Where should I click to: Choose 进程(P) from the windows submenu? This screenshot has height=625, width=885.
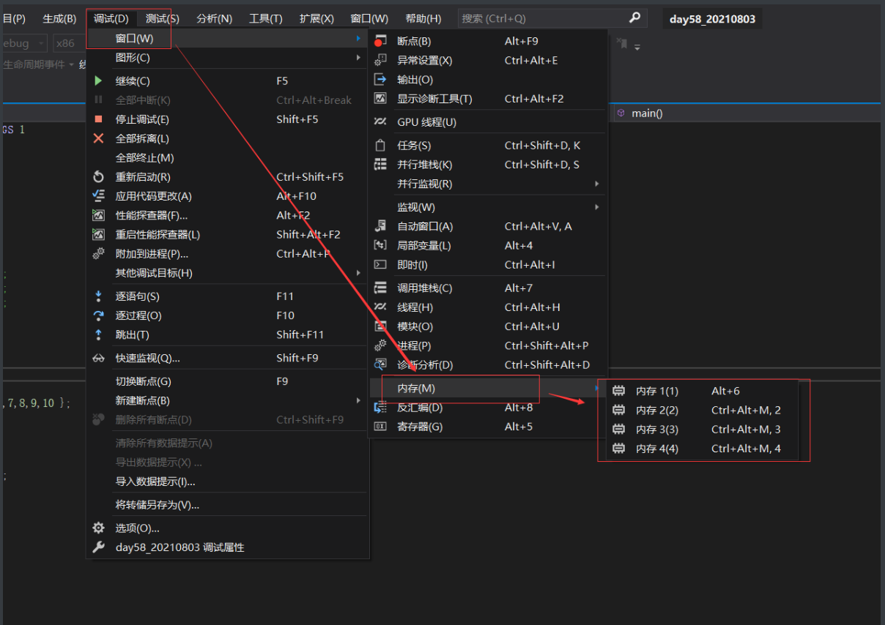click(488, 345)
